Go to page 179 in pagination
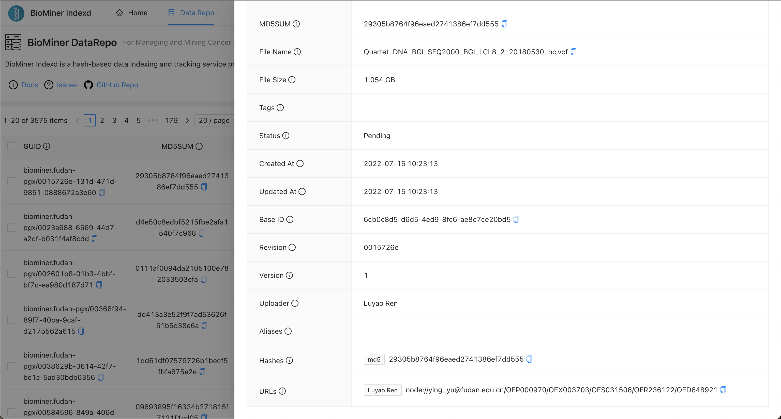The width and height of the screenshot is (781, 419). [x=171, y=120]
